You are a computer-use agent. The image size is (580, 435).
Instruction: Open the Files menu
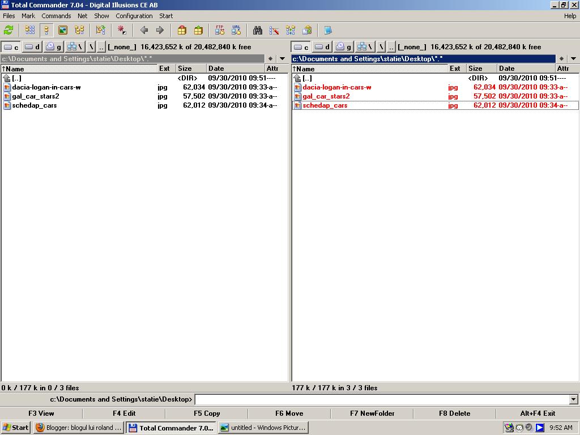click(9, 16)
